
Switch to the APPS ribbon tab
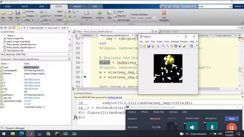42,6
